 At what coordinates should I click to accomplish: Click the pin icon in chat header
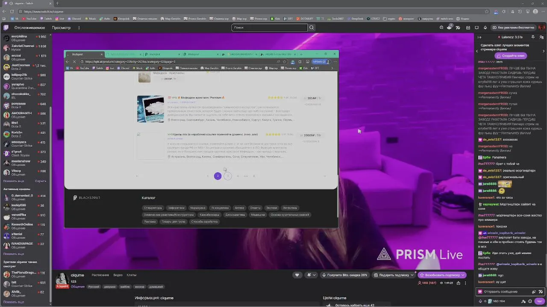(533, 38)
